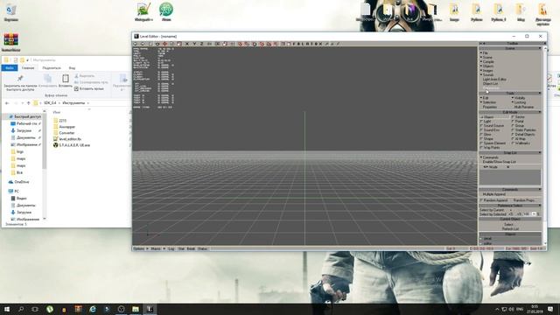560x315 pixels.
Task: Open the Visibility dropdown in Tools panel
Action: 519,98
